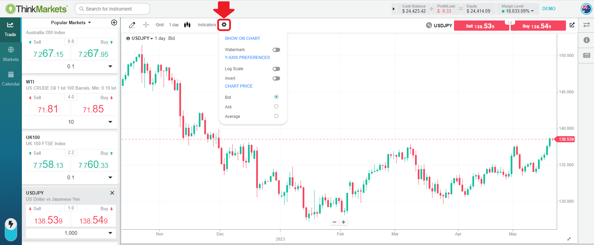Sell WTI at 71.81
The width and height of the screenshot is (594, 245).
point(48,105)
